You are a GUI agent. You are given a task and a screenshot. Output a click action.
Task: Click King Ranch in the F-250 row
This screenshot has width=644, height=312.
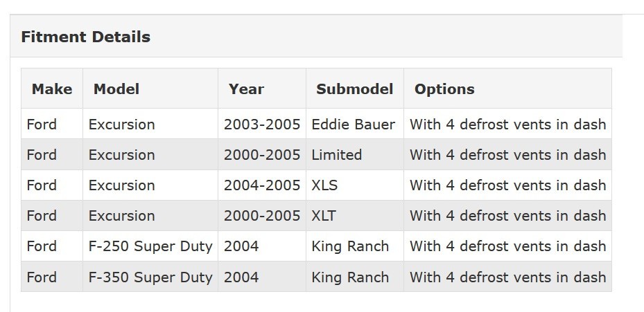click(x=350, y=246)
